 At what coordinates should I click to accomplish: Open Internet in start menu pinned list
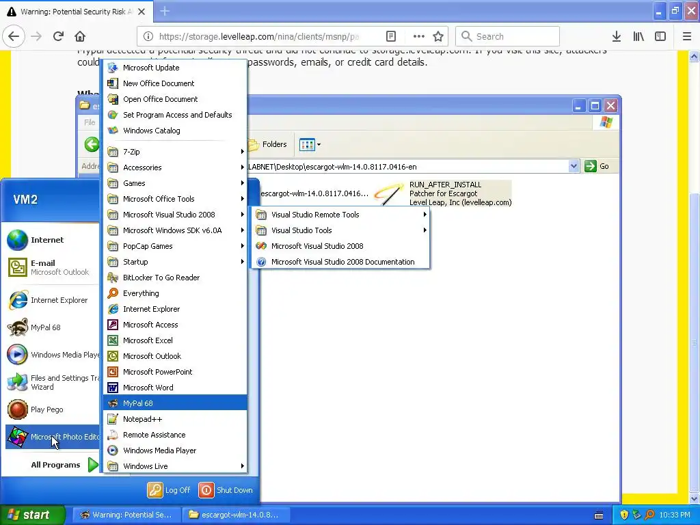(x=53, y=240)
